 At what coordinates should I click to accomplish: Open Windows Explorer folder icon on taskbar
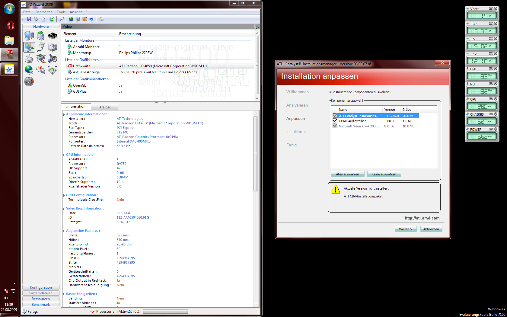click(9, 40)
